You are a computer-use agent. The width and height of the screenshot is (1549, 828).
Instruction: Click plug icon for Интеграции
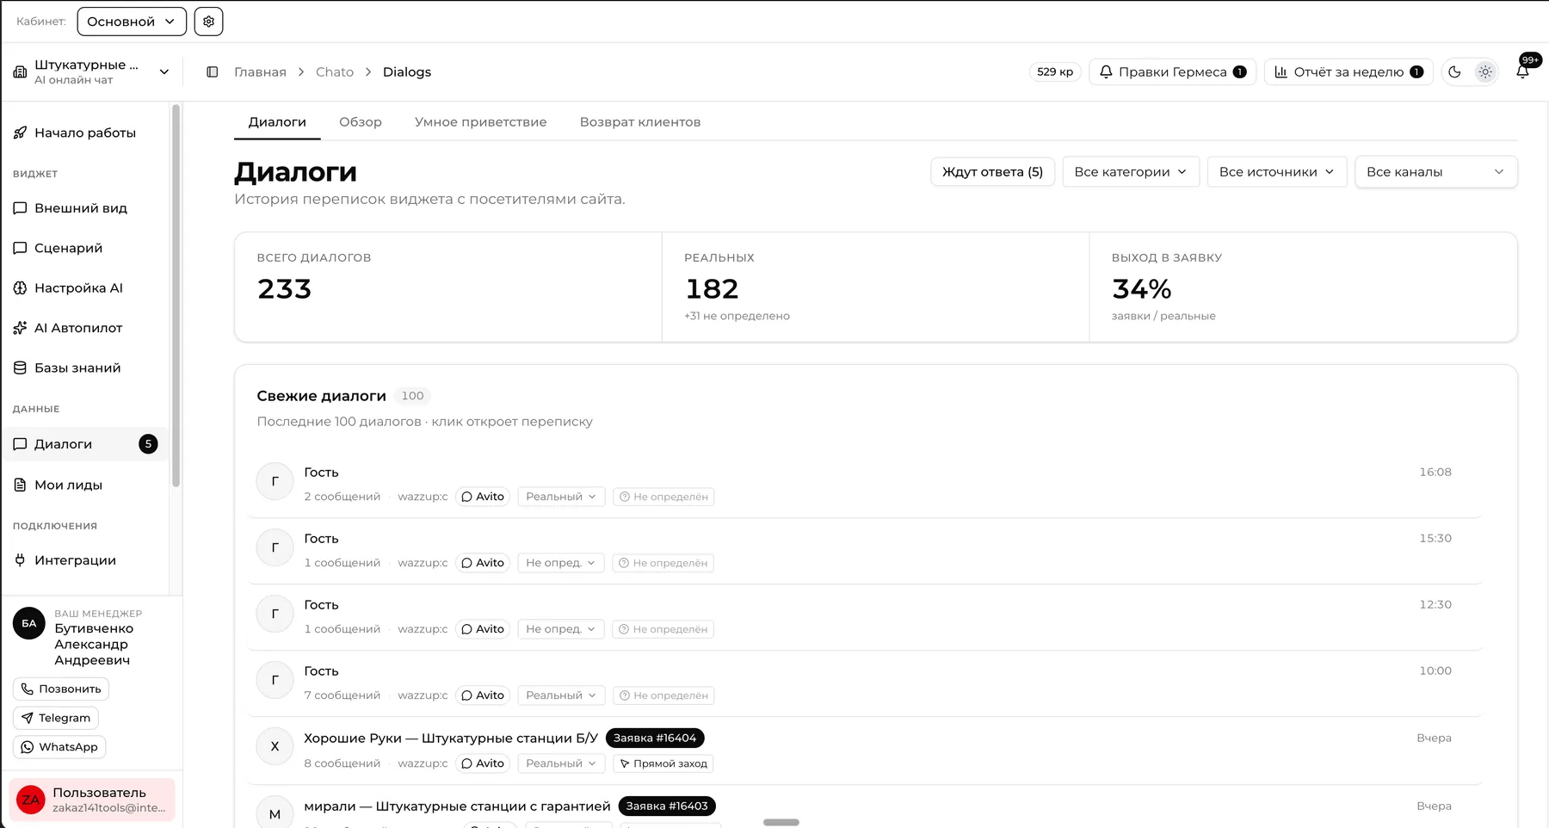(x=20, y=560)
